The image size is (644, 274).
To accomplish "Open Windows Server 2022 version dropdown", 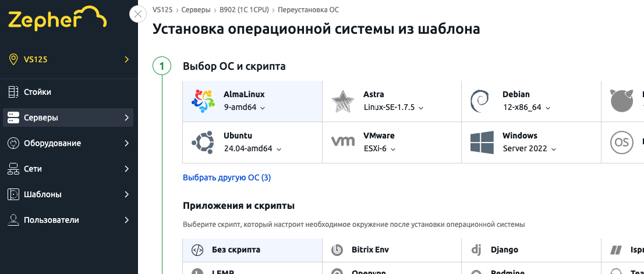I will coord(529,148).
